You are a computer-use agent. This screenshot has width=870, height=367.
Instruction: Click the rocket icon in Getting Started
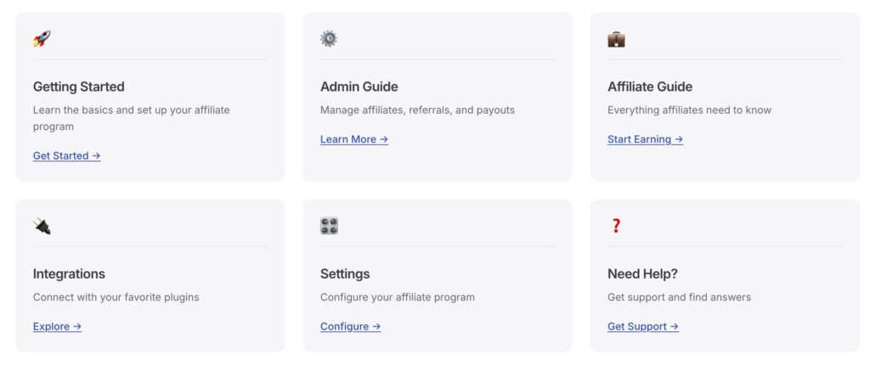[x=42, y=38]
